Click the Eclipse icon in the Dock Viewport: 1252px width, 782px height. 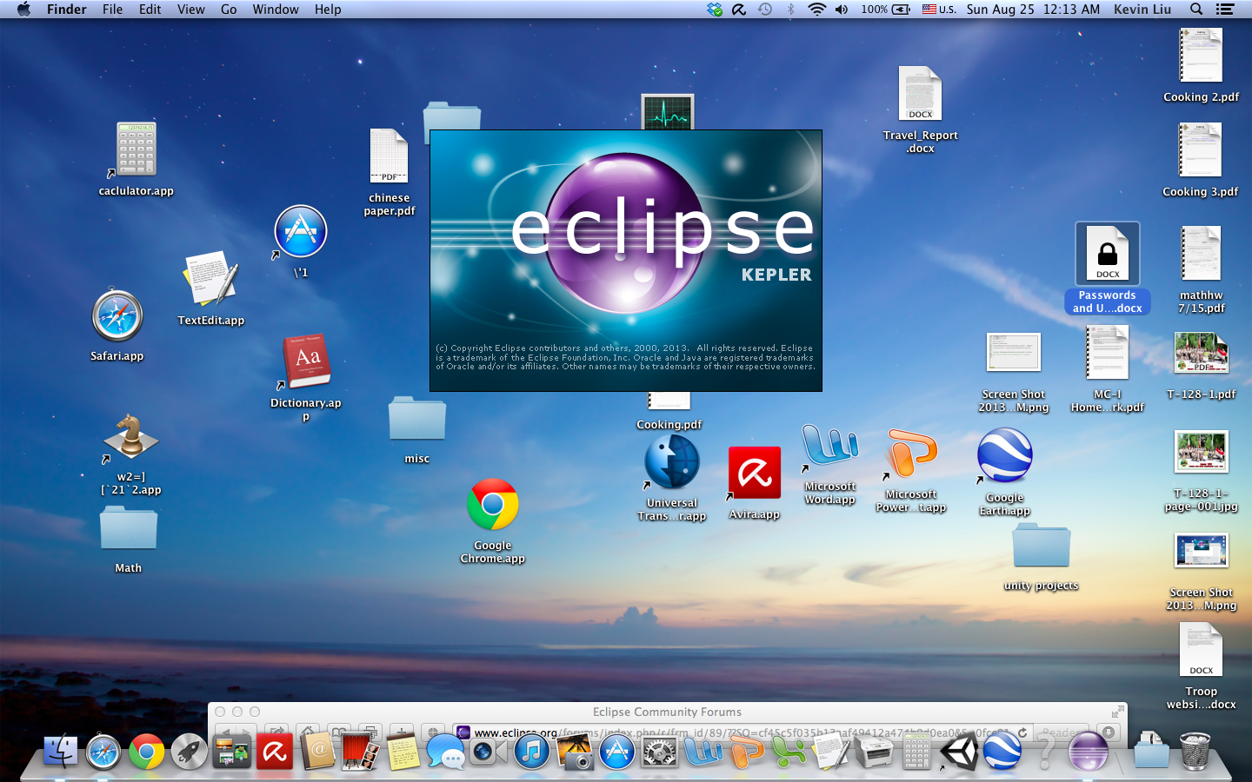pyautogui.click(x=1088, y=752)
